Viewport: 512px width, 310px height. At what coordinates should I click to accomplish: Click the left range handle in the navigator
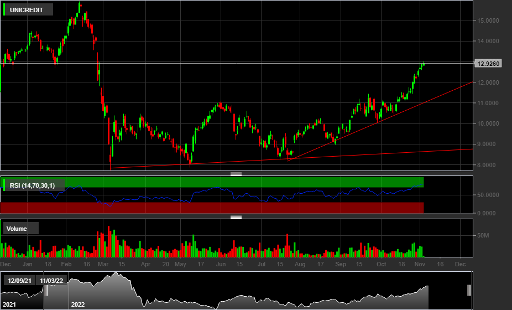pos(46,290)
